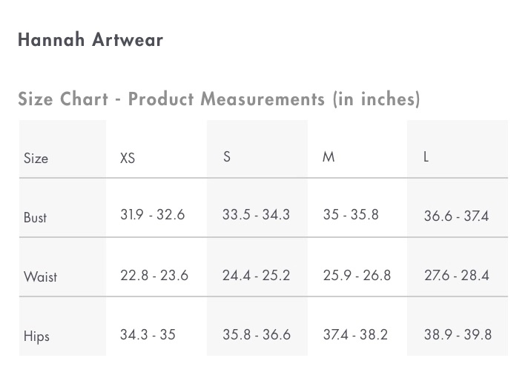Select the XS size column header
This screenshot has height=378, width=528.
[128, 158]
